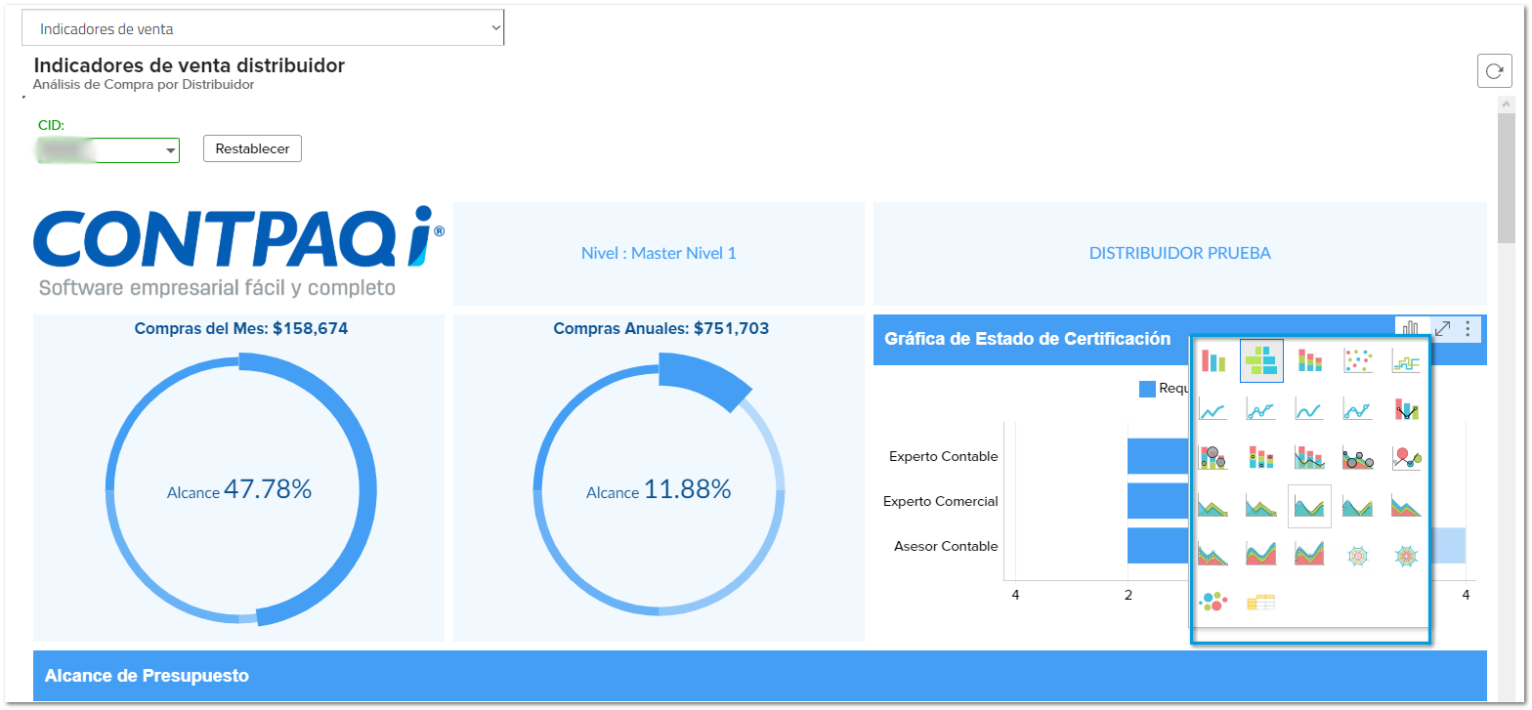Choose the column and line combo chart
Viewport: 1532px width, 710px height.
pyautogui.click(x=1406, y=409)
